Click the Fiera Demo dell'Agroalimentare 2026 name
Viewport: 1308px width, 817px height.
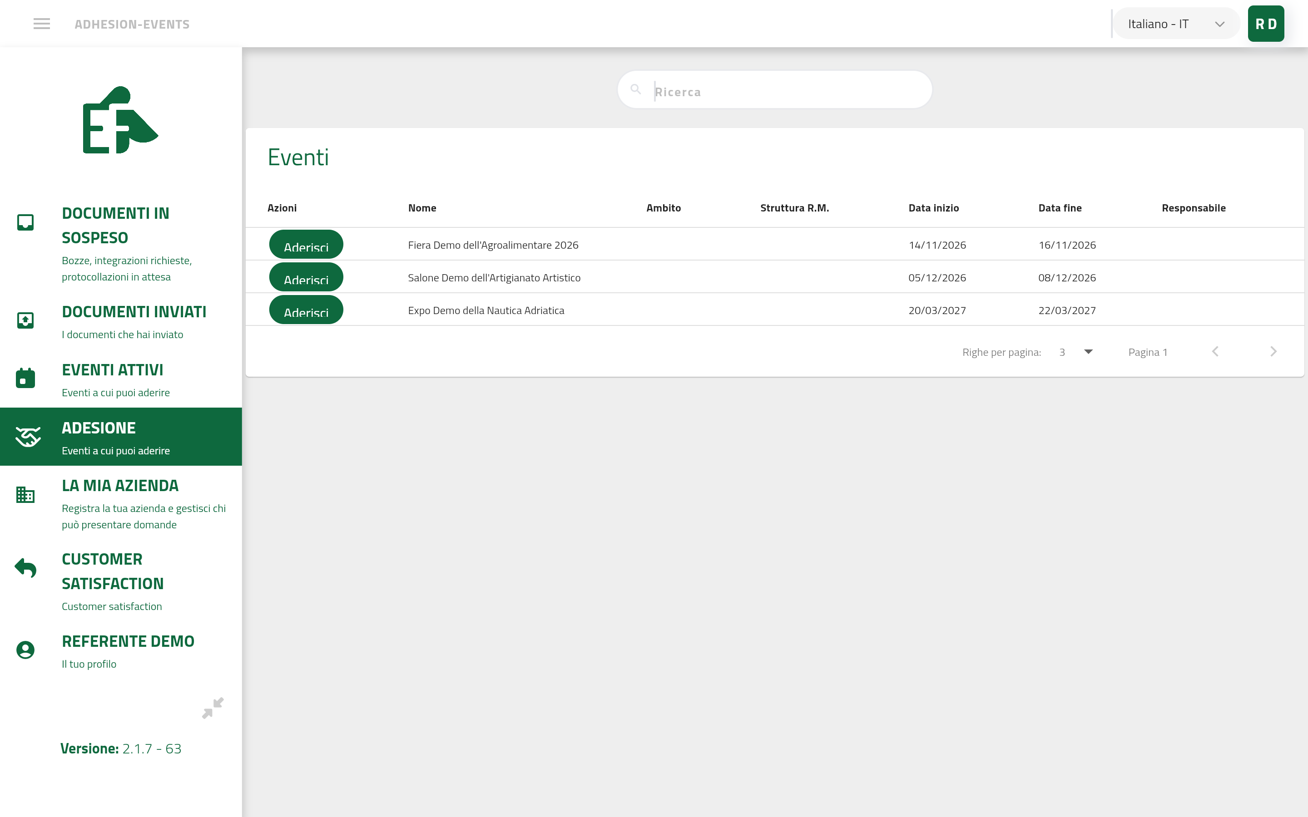(x=493, y=245)
